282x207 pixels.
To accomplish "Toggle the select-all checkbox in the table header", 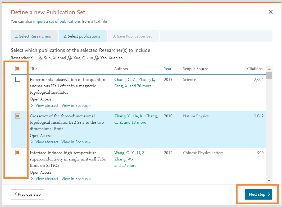I will pyautogui.click(x=18, y=68).
